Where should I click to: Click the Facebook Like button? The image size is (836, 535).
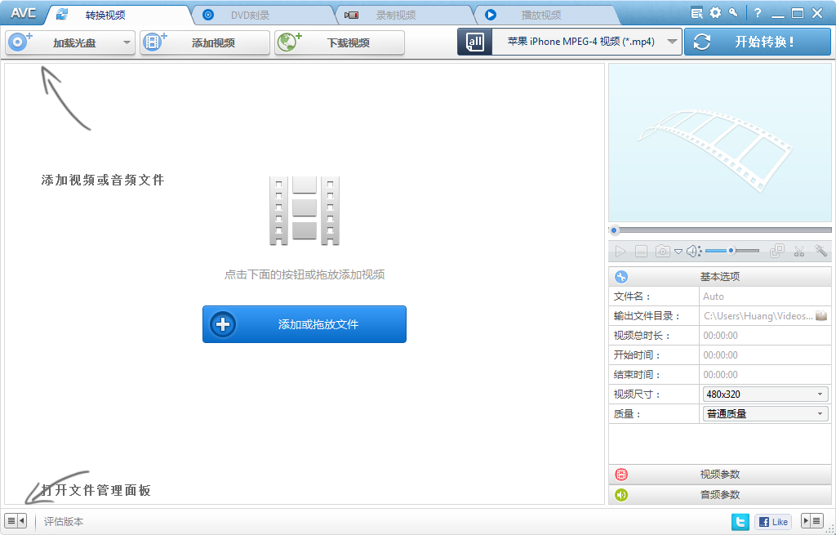click(773, 522)
